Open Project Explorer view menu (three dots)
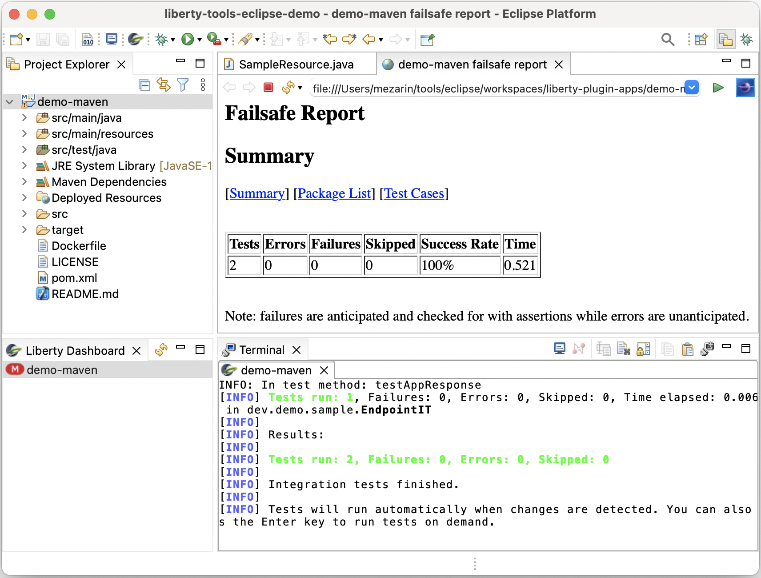This screenshot has width=761, height=578. (203, 85)
